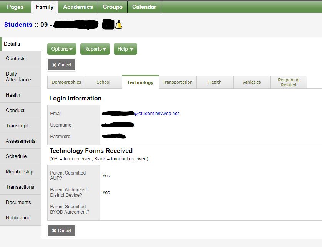Switch to the Demographics tab
Image resolution: width=322 pixels, height=247 pixels.
tap(66, 82)
